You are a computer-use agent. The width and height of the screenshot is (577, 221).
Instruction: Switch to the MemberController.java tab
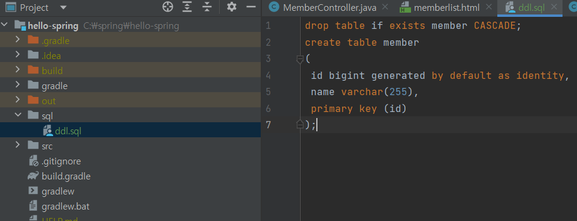330,8
